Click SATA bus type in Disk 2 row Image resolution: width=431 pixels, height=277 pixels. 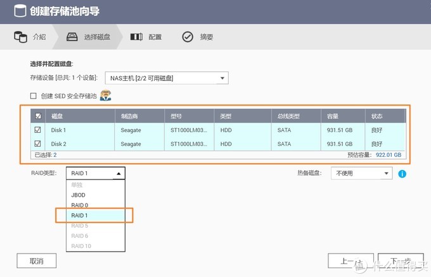[x=284, y=144]
